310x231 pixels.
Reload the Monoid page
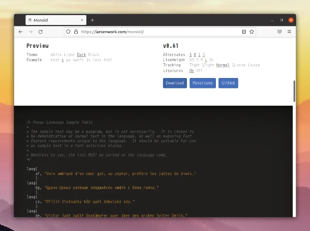[41, 32]
